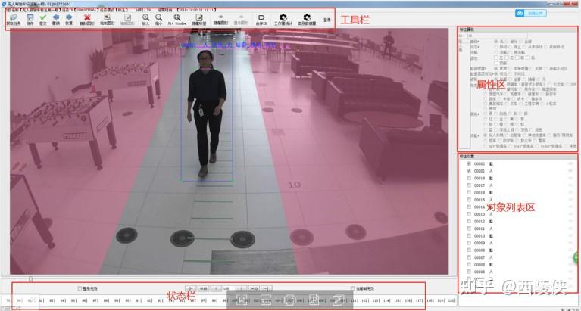Select frame marker 116 on the timeline
The height and width of the screenshot is (311, 581).
(x=408, y=300)
